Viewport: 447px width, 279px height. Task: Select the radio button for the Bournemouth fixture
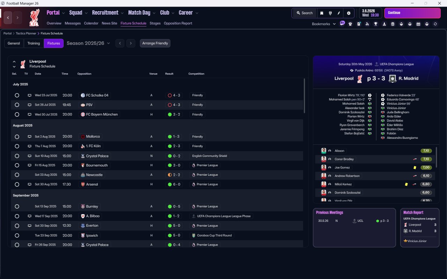pyautogui.click(x=17, y=165)
